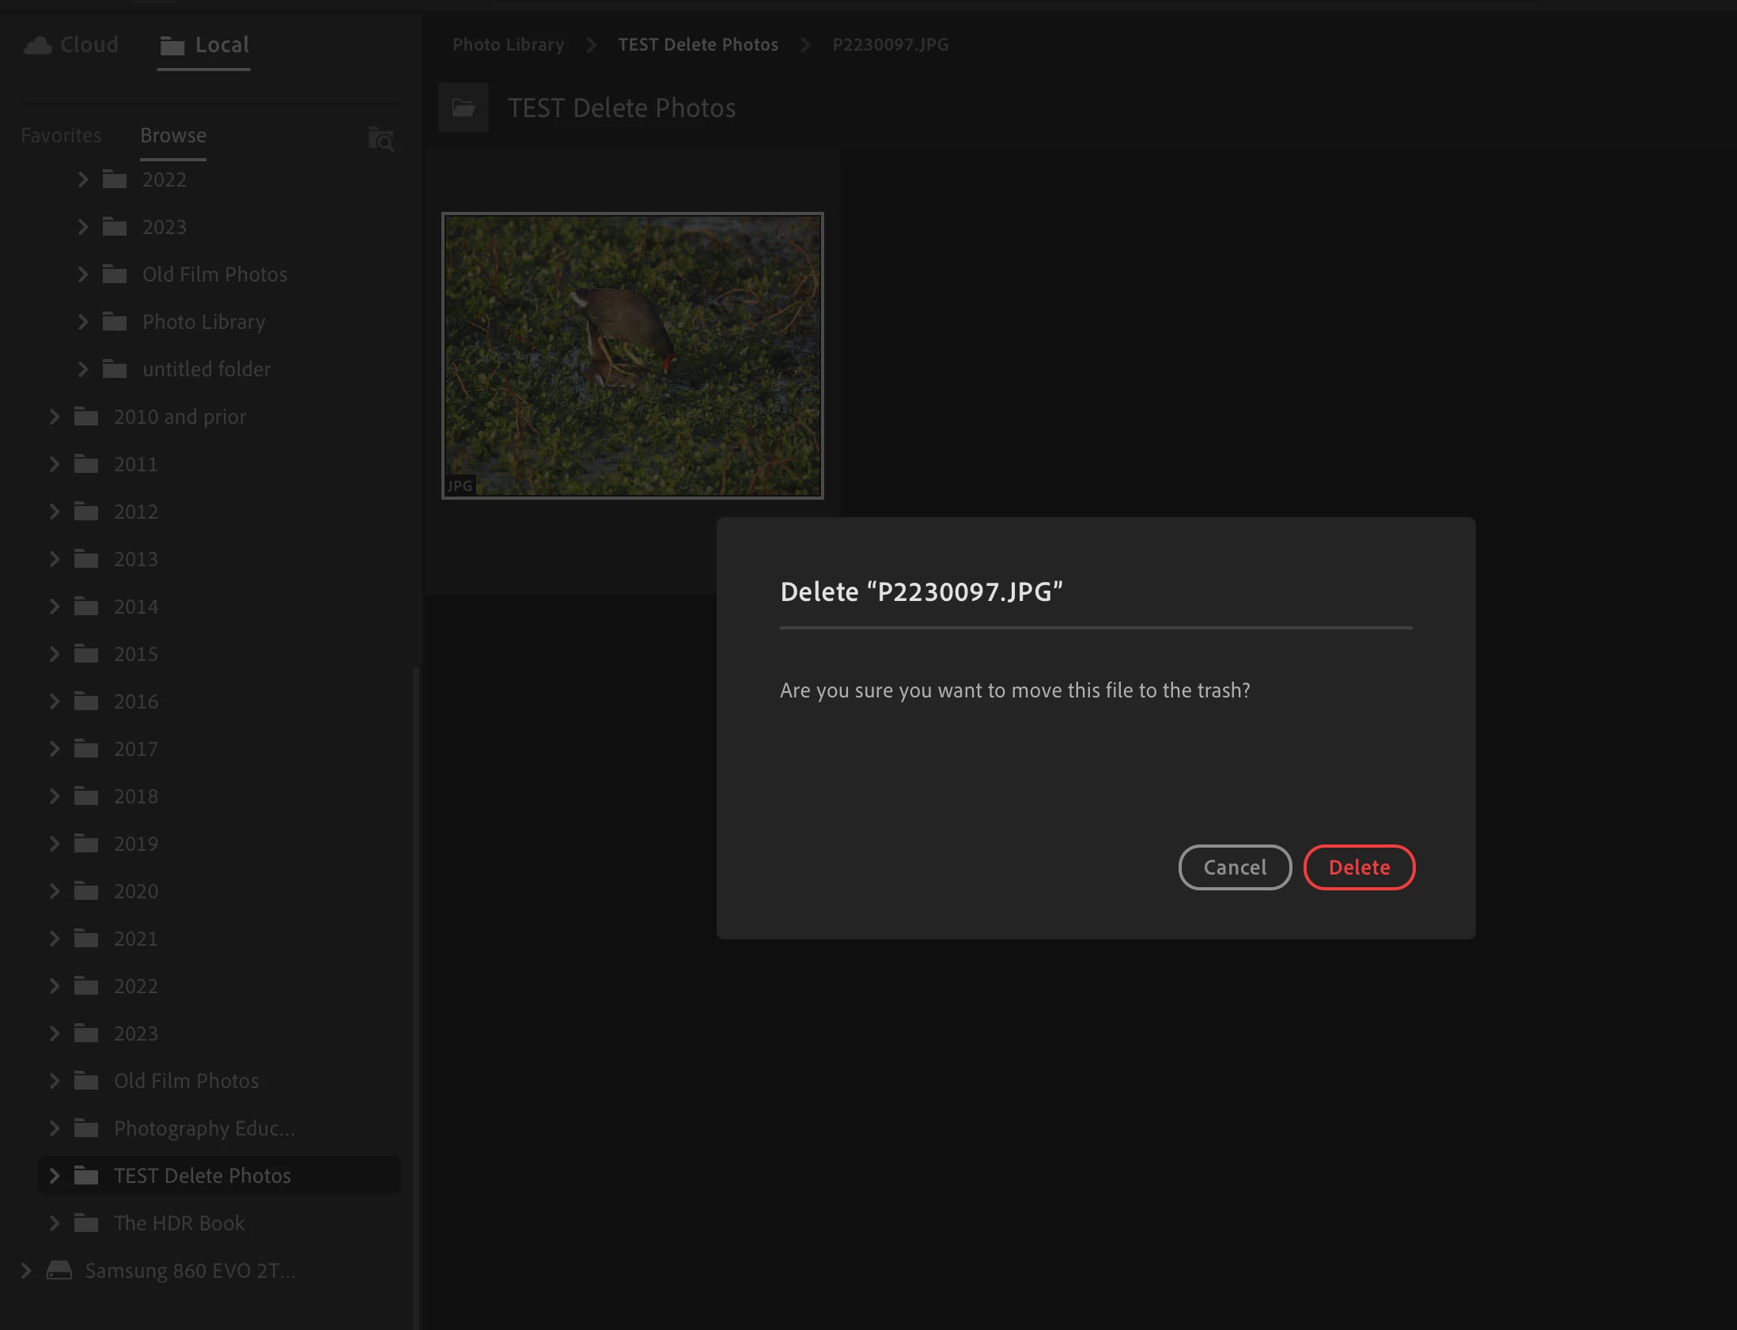This screenshot has width=1737, height=1330.
Task: Select the bird photo thumbnail
Action: [632, 356]
